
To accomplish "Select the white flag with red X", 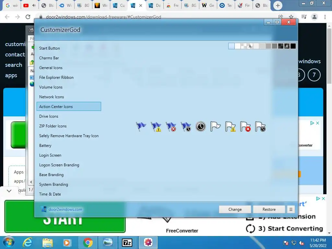I will point(245,127).
